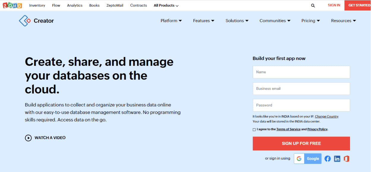The height and width of the screenshot is (172, 372).
Task: Click the "Build your first app now" heading
Action: [x=279, y=59]
